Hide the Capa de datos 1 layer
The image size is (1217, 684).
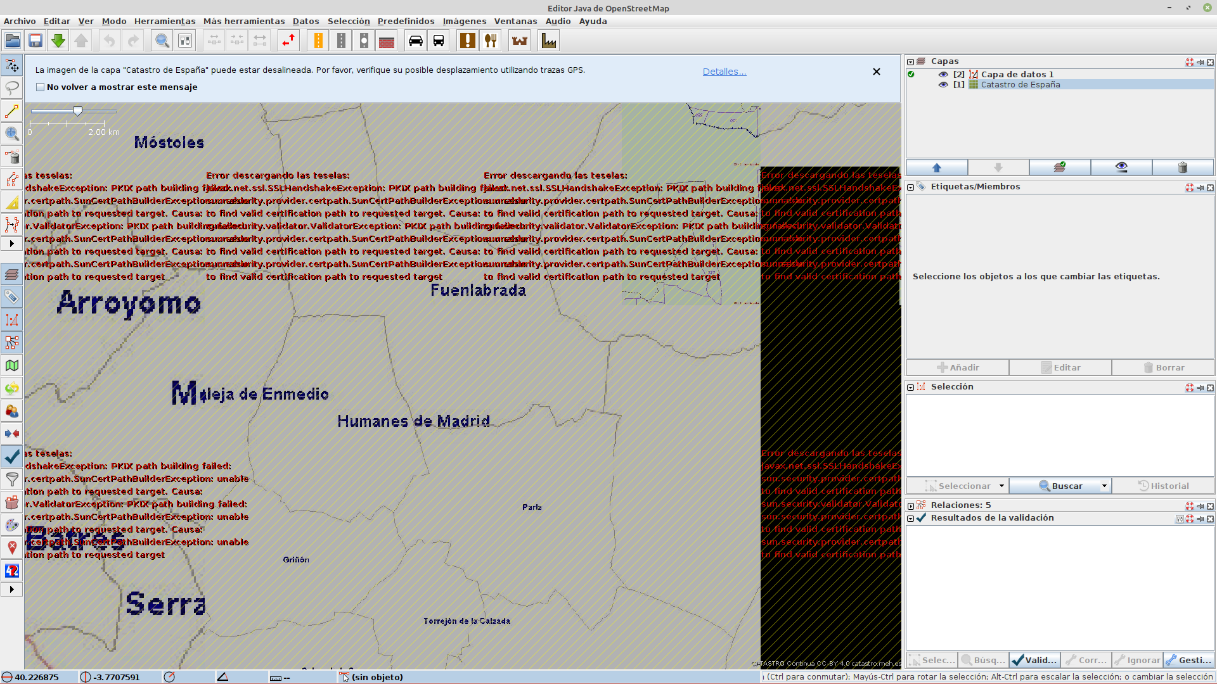pyautogui.click(x=943, y=74)
